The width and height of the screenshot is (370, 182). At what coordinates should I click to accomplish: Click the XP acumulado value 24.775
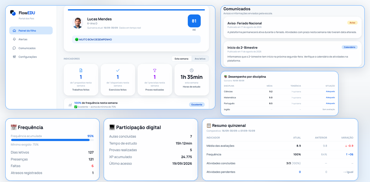tap(187, 157)
